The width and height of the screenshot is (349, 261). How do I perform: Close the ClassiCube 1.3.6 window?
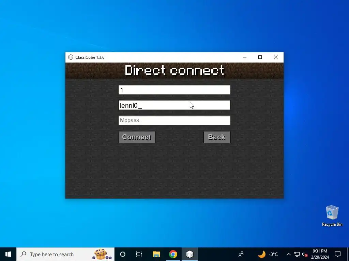(x=275, y=57)
